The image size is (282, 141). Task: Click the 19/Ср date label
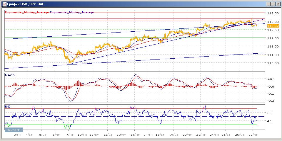[174, 134]
